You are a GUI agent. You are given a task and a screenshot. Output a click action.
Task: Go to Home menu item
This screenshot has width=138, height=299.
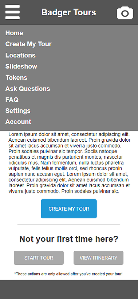point(14,33)
